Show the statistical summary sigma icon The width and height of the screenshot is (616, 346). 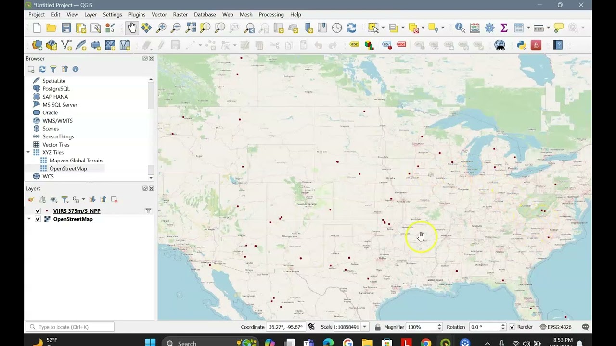504,28
